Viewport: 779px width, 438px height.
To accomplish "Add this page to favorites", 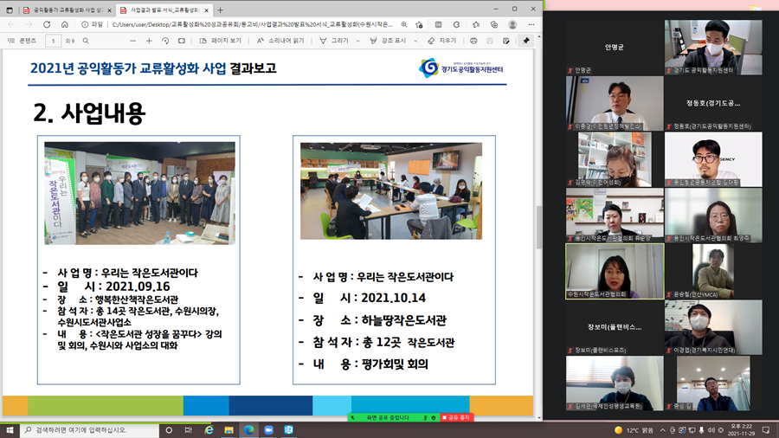I will pos(419,24).
